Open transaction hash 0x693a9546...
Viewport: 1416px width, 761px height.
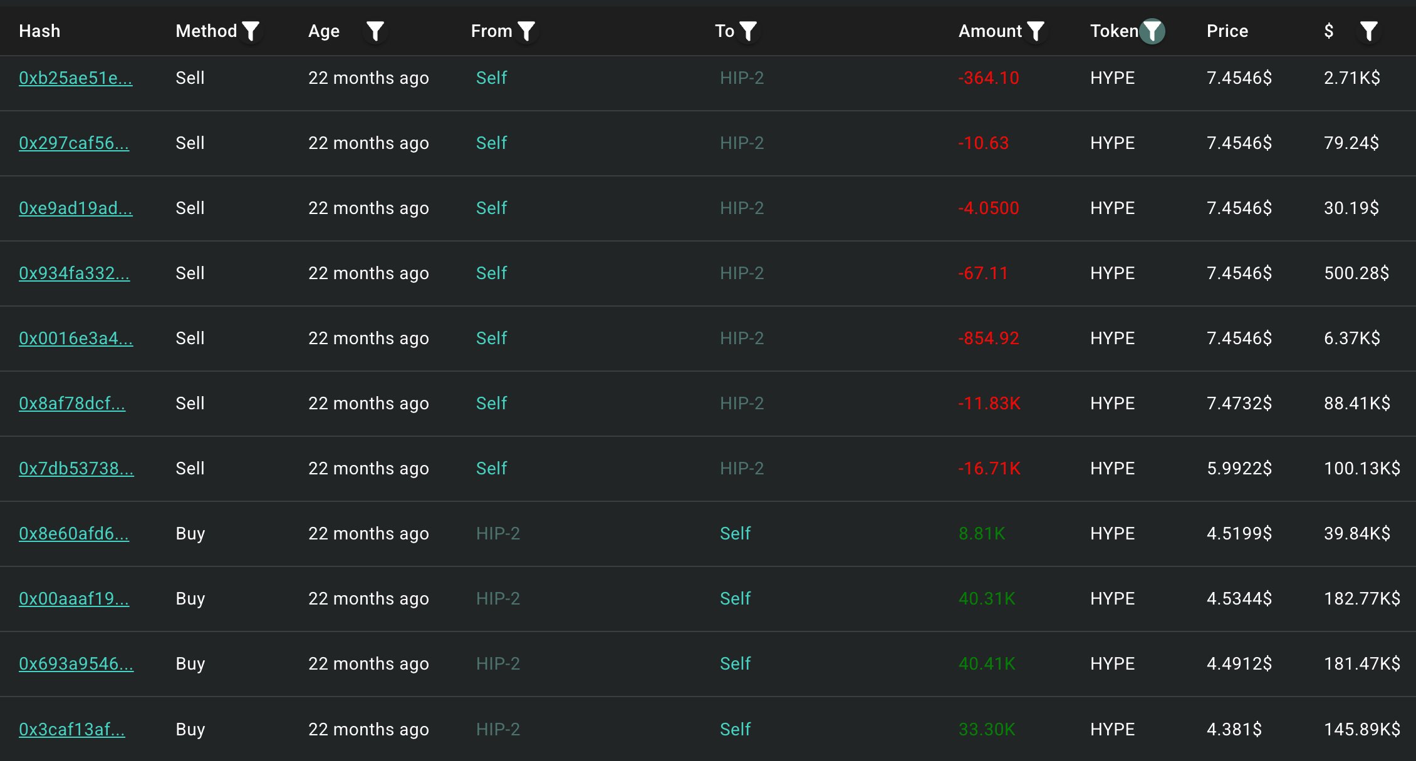pyautogui.click(x=76, y=663)
